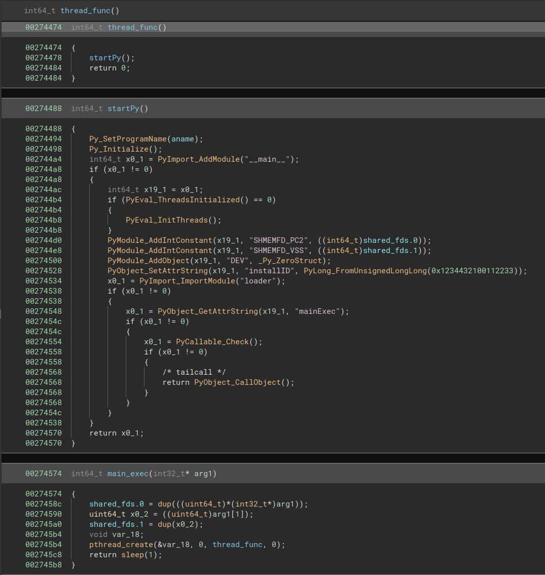Click arg1 parameter in main_exec header
This screenshot has width=545, height=575.
pyautogui.click(x=203, y=474)
